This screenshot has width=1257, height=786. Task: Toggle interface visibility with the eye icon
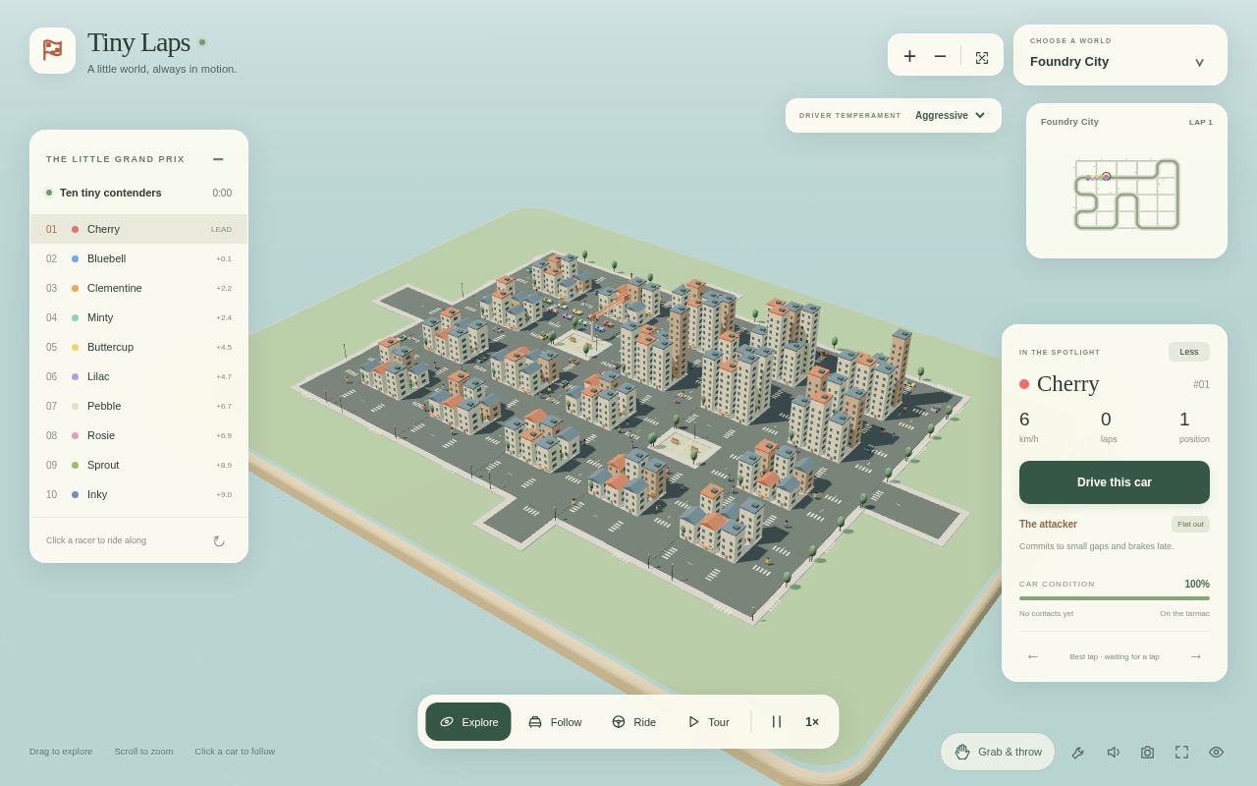click(x=1216, y=752)
